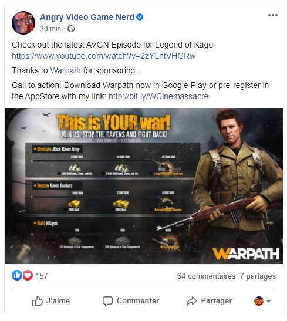Click the blue verified badge icon
Screen dimensions: 287x321
coord(140,17)
